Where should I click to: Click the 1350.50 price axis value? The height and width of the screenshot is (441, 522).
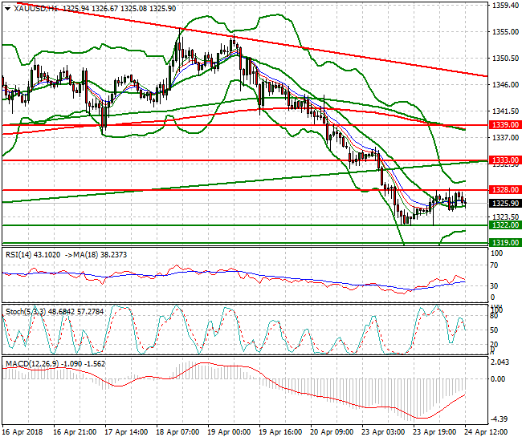tap(505, 59)
